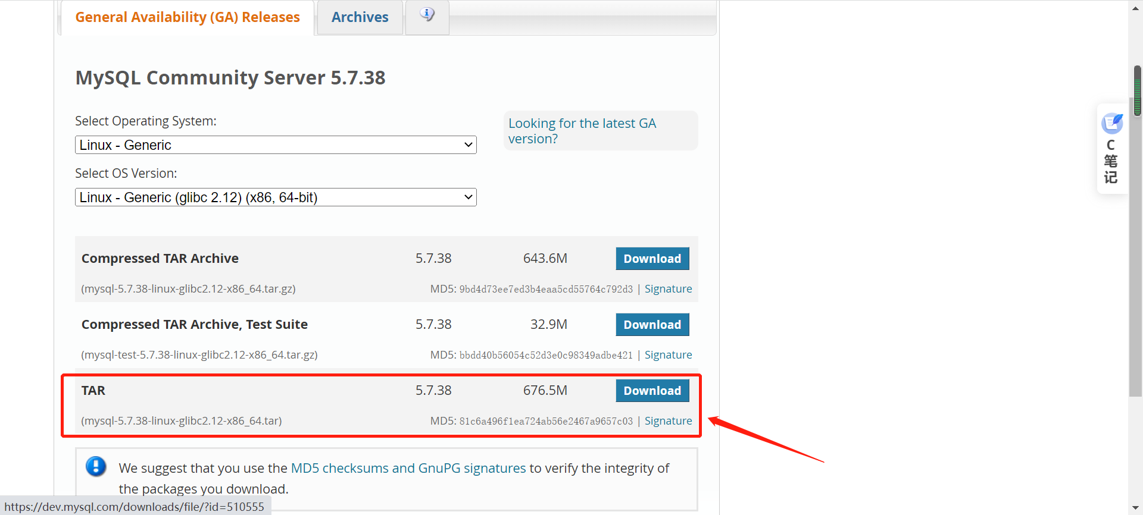The height and width of the screenshot is (515, 1143).
Task: Expand the Select Operating System dropdown
Action: tap(276, 145)
